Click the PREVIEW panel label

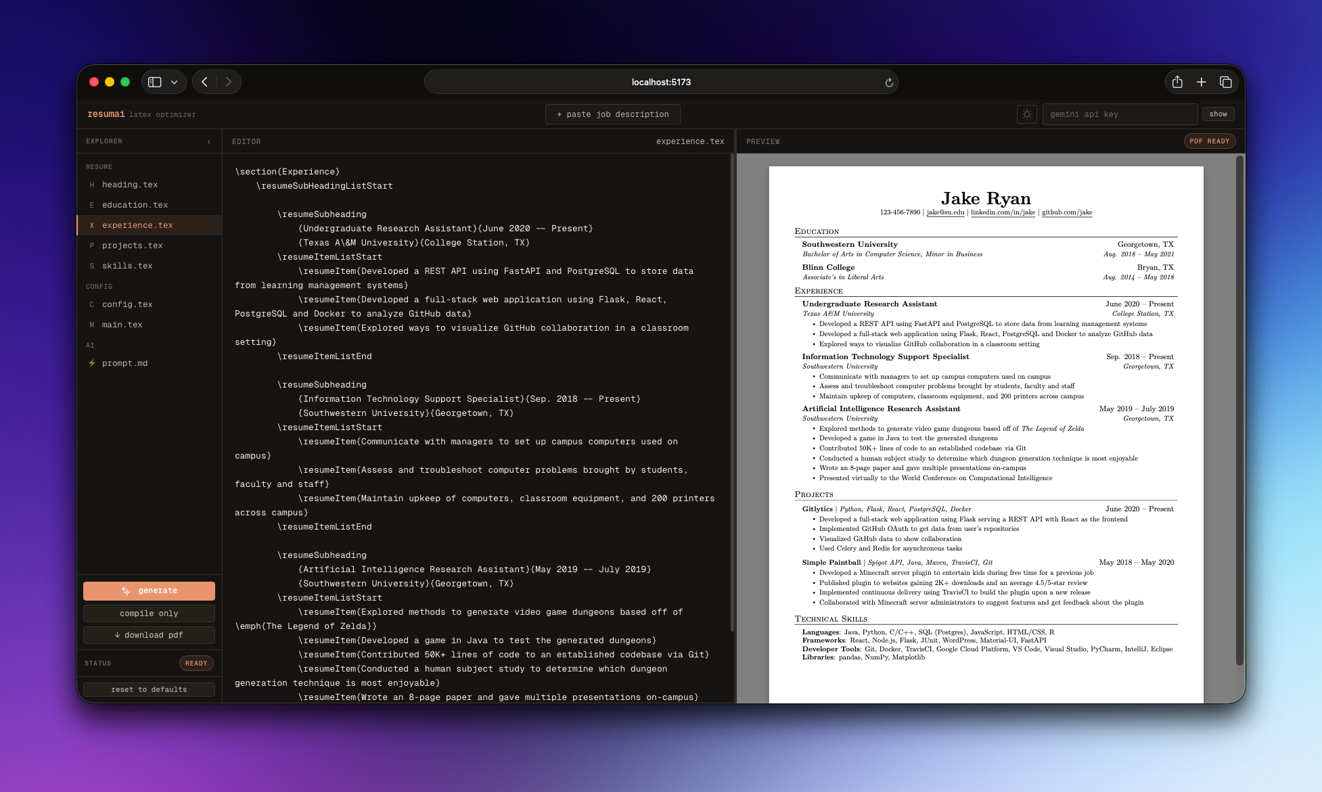click(762, 141)
